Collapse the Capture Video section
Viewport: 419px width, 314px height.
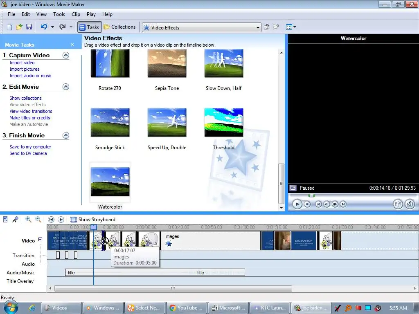[x=66, y=55]
